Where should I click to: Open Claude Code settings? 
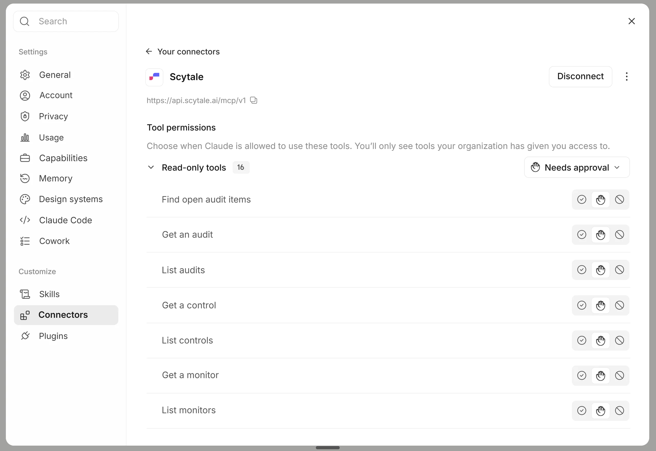(66, 220)
